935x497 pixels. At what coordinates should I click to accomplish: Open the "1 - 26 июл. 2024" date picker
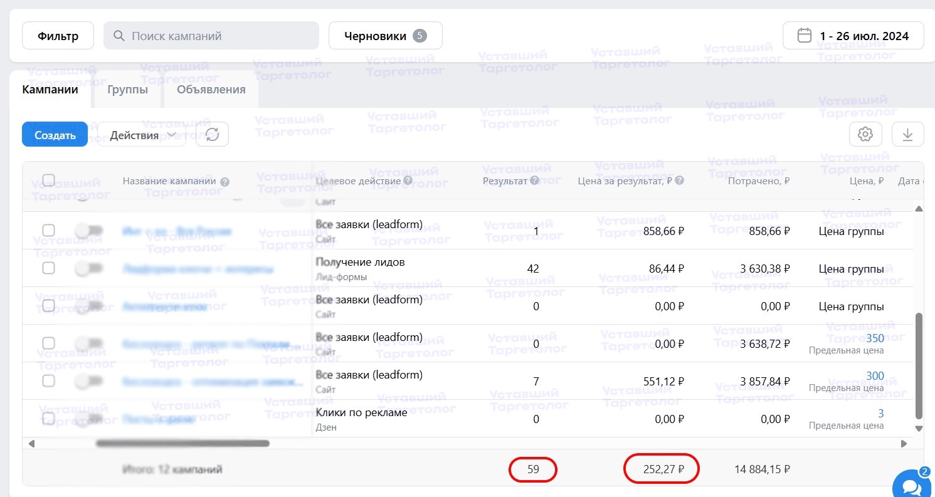tap(853, 36)
